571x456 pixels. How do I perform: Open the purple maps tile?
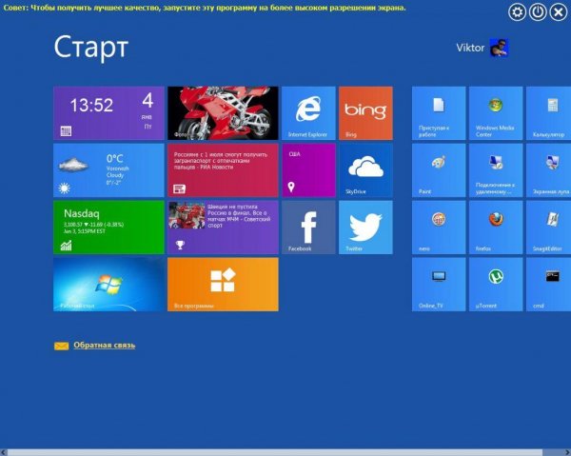pos(308,170)
